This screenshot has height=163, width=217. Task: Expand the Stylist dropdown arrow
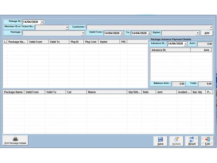(197, 33)
